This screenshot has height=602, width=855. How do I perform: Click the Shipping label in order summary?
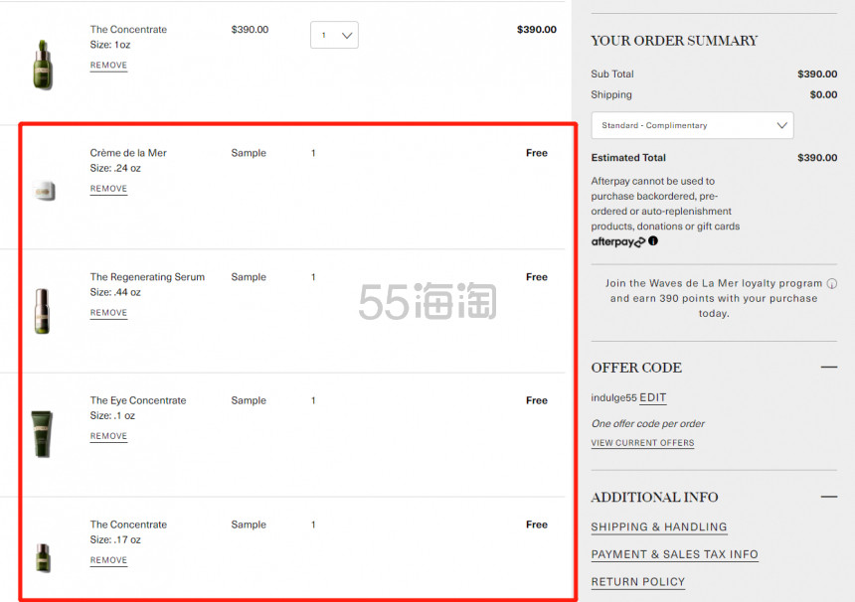pyautogui.click(x=611, y=94)
